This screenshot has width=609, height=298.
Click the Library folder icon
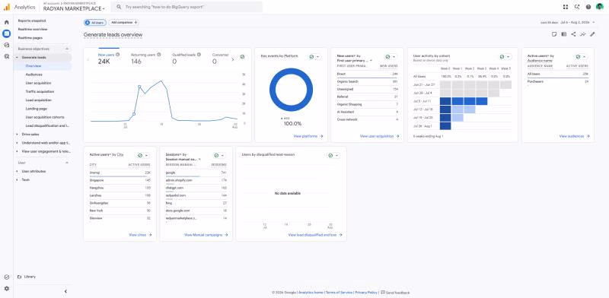[20, 277]
